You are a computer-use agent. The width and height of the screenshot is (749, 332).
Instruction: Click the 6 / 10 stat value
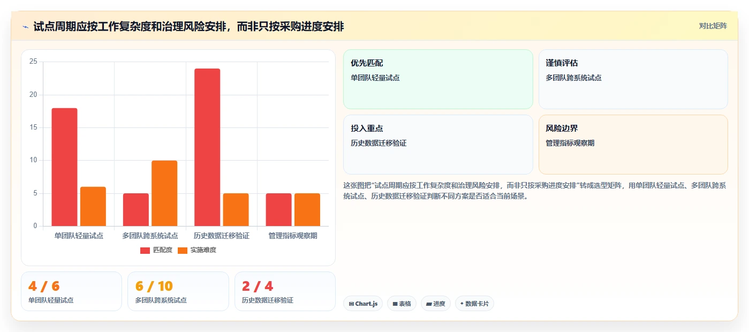pos(154,286)
